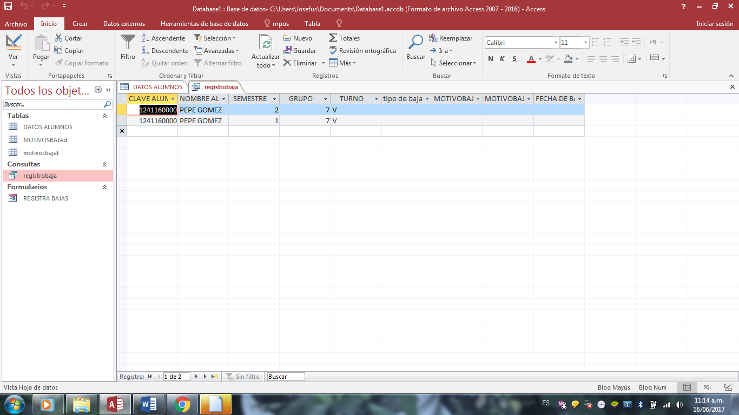Click the Buscar magnifying glass icon
Viewport: 739px width, 415px height.
[x=415, y=43]
